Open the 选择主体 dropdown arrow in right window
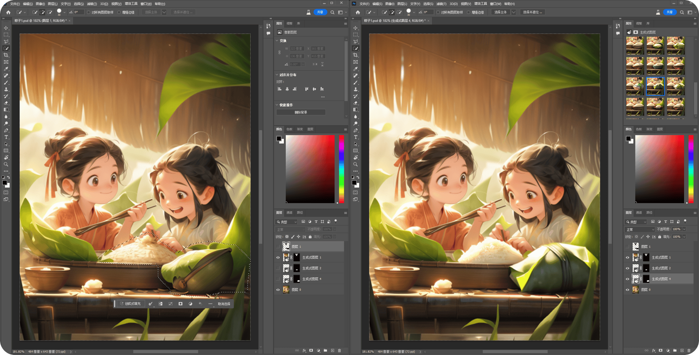This screenshot has height=355, width=699. pos(514,12)
